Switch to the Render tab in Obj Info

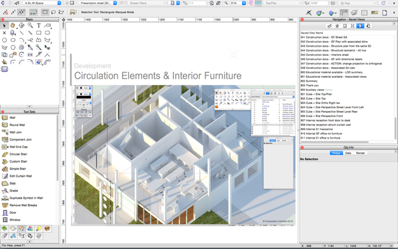click(x=360, y=153)
